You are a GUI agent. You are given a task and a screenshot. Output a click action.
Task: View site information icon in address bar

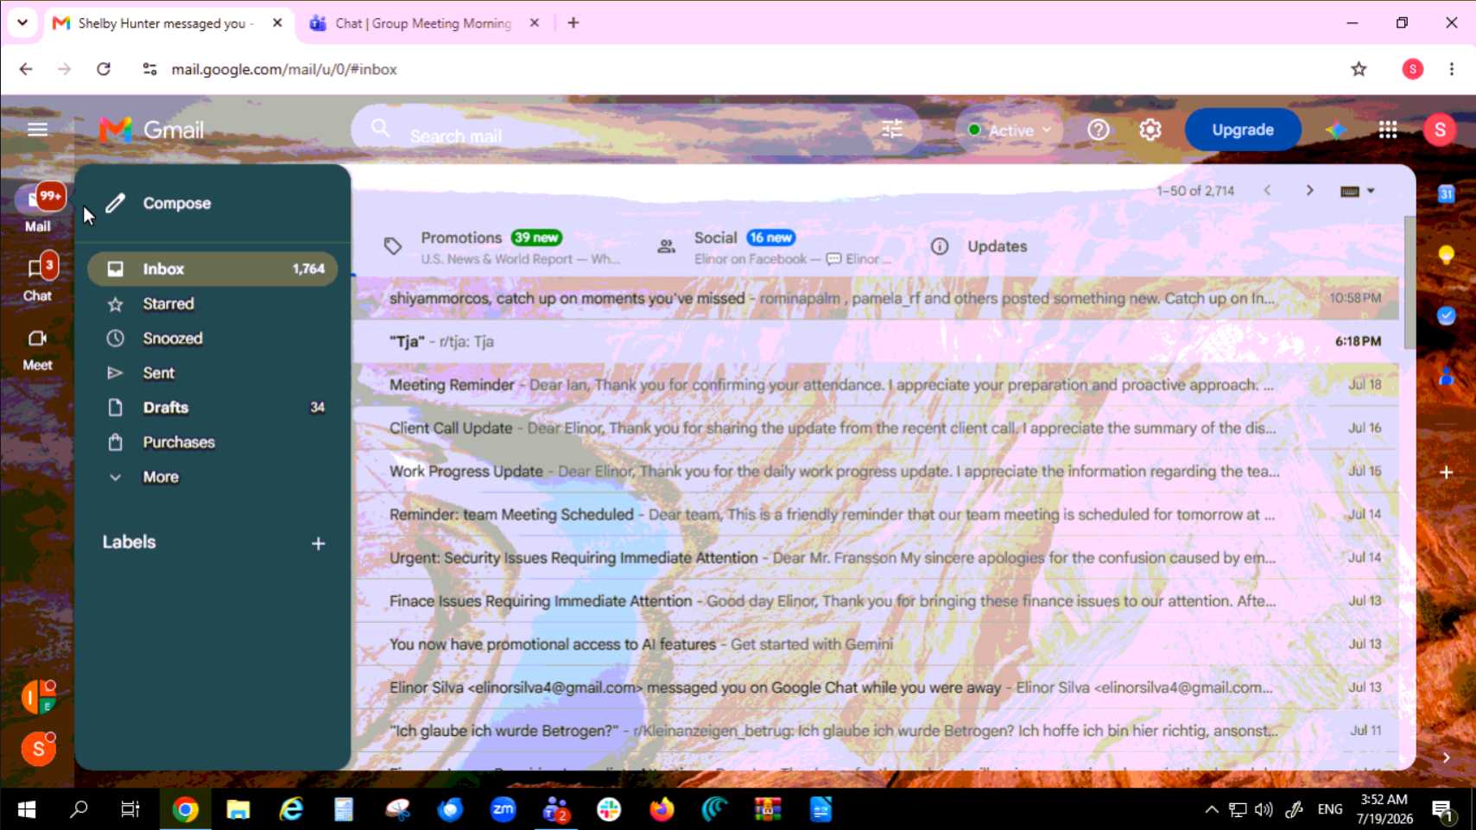[149, 69]
